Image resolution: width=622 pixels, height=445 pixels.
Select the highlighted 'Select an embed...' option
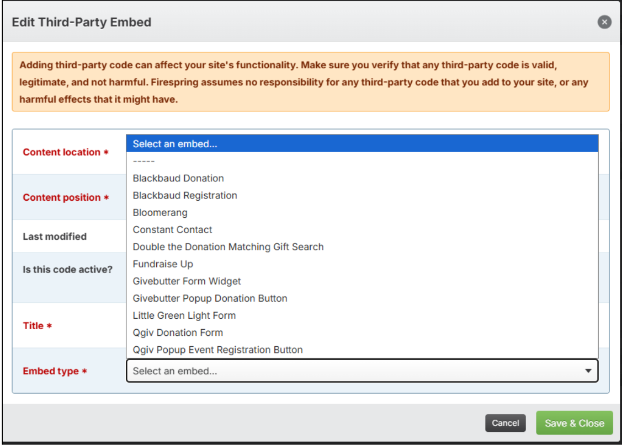click(362, 144)
